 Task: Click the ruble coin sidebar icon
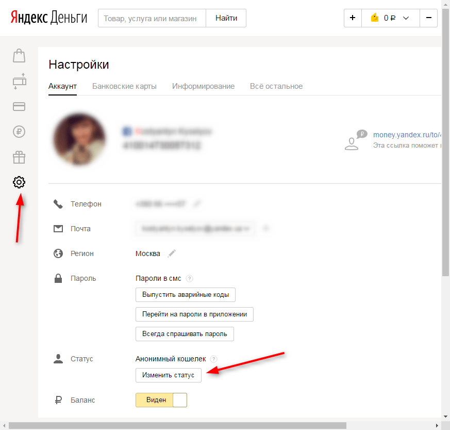coord(19,132)
